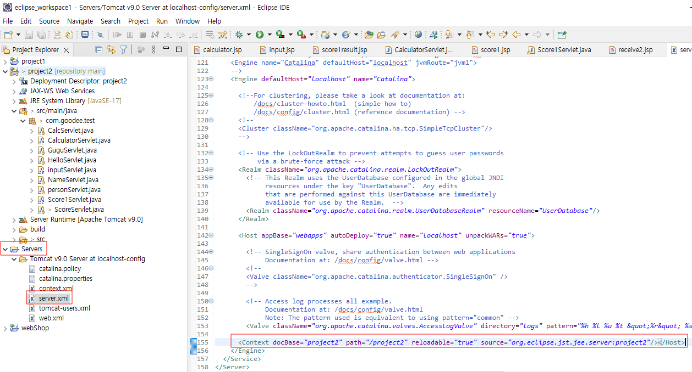Toggle Link with Editor in Project Explorer
Screen dimensions: 692x372
[111, 50]
